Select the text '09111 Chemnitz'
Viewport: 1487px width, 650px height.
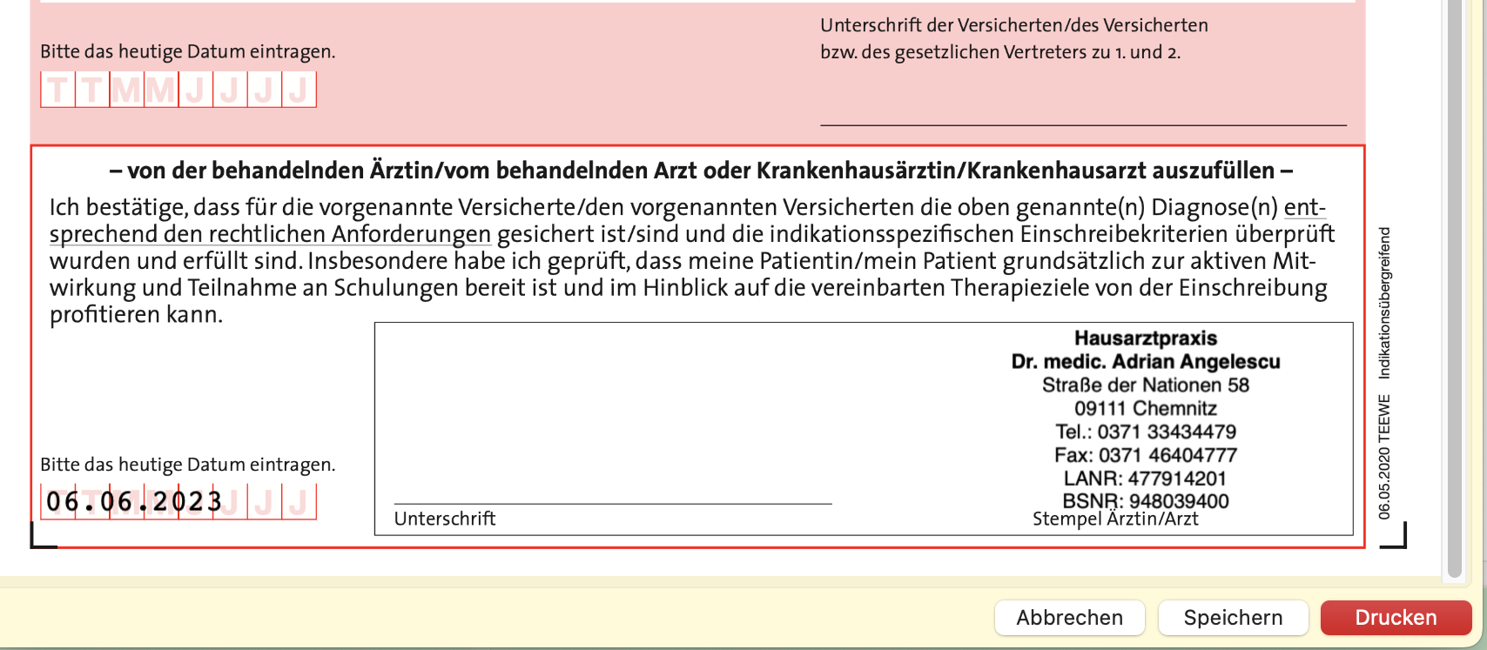coord(1146,408)
